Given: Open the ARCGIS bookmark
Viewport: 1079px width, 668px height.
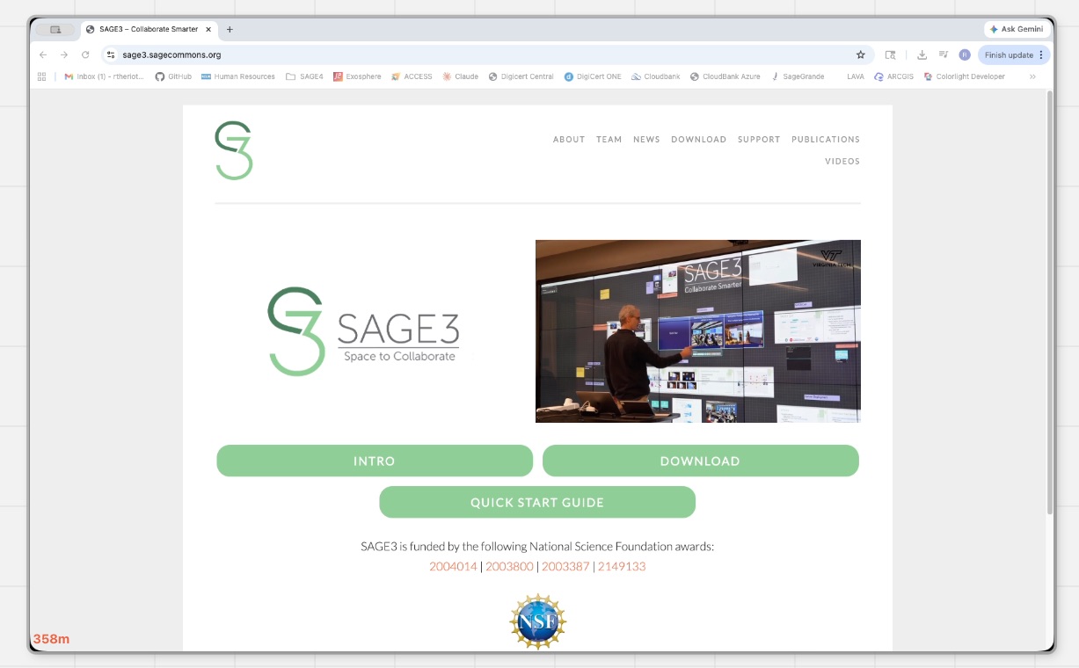Looking at the screenshot, I should coord(893,76).
